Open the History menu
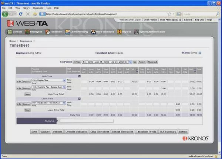222x159 pixels. pos(26,8)
